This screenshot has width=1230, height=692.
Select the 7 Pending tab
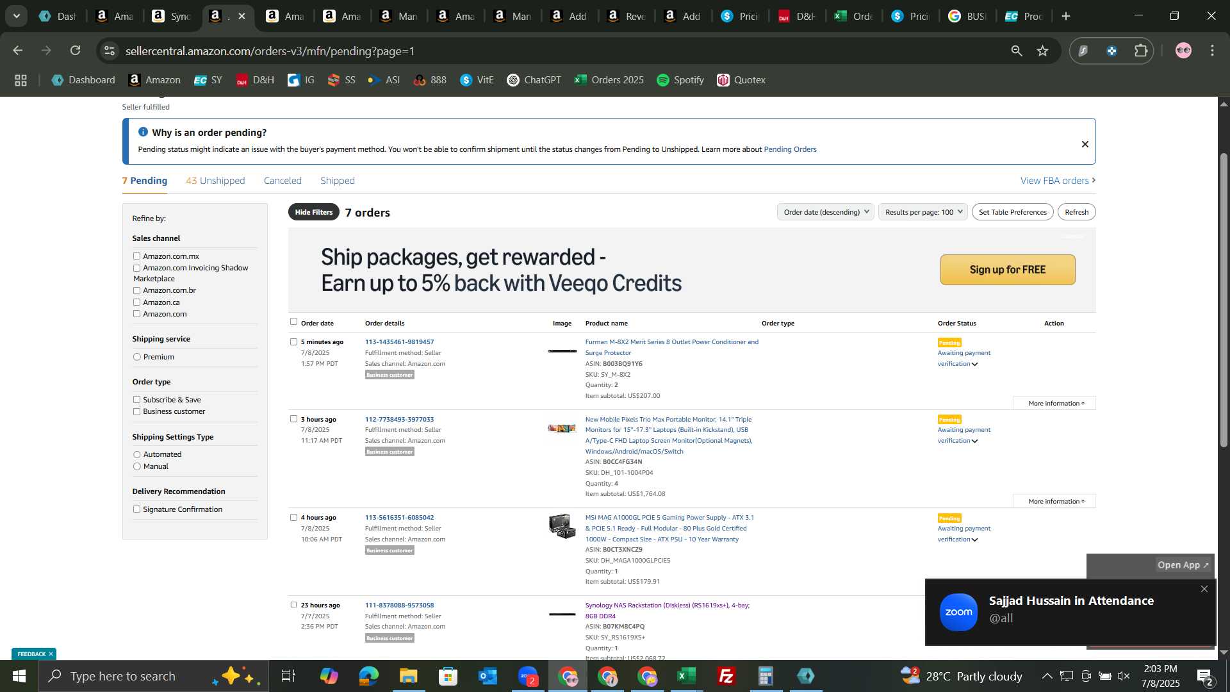145,181
